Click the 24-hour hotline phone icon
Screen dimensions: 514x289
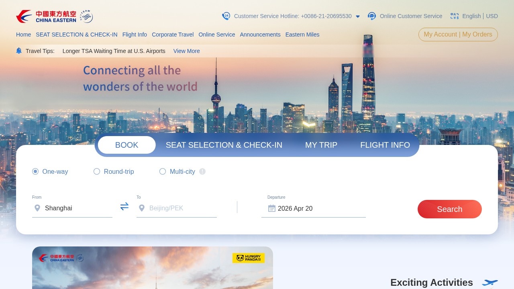click(x=226, y=16)
